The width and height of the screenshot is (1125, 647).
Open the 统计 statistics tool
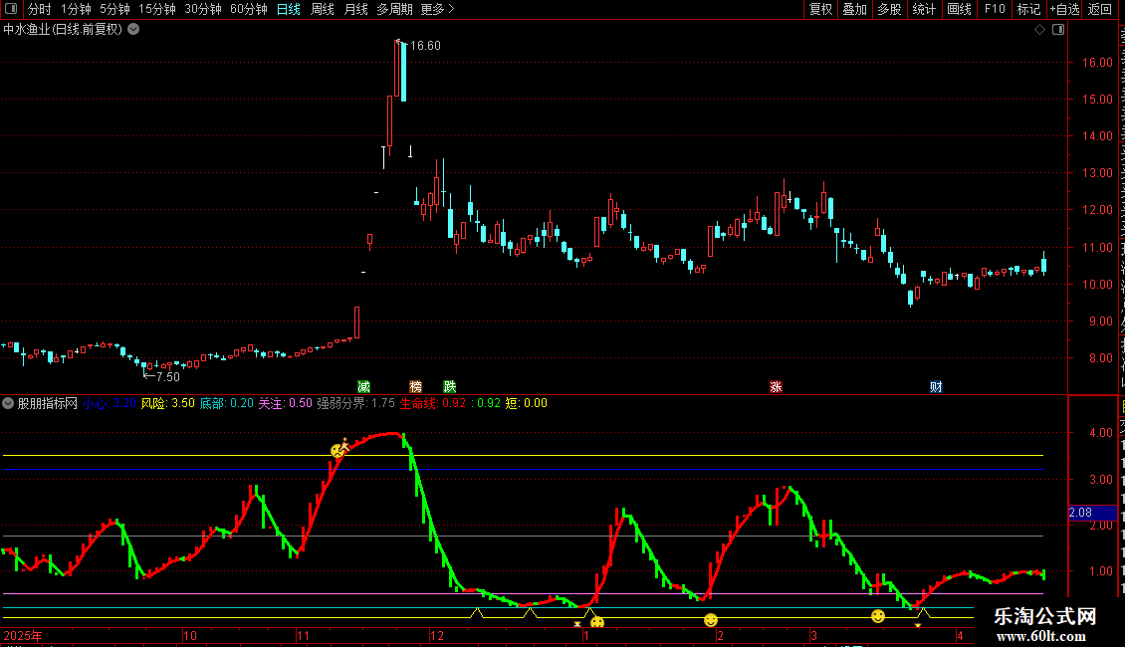pos(923,9)
